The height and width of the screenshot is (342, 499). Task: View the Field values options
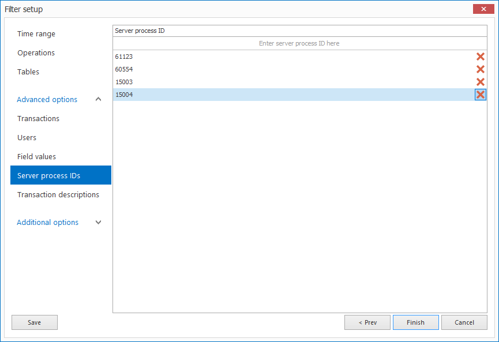pos(36,156)
